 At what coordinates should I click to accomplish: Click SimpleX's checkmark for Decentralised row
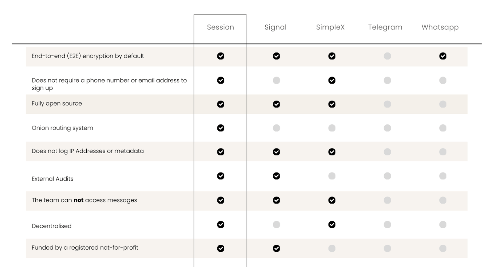[x=332, y=224]
